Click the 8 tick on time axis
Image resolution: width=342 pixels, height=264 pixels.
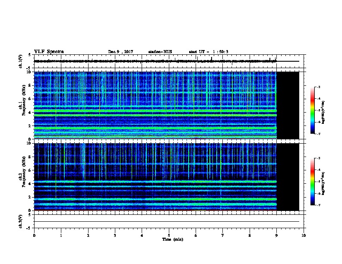[250, 236]
